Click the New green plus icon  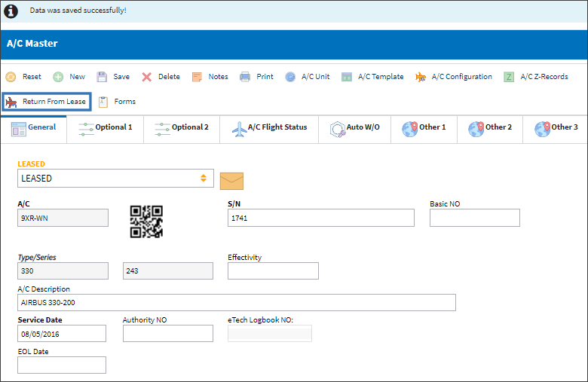(x=58, y=77)
